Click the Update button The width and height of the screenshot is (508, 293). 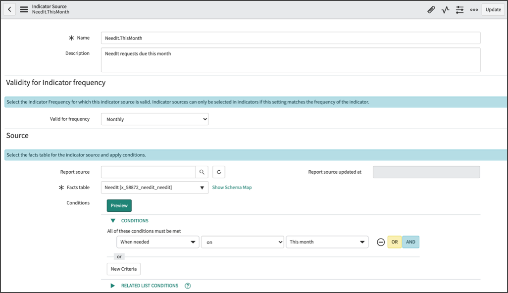(x=493, y=9)
